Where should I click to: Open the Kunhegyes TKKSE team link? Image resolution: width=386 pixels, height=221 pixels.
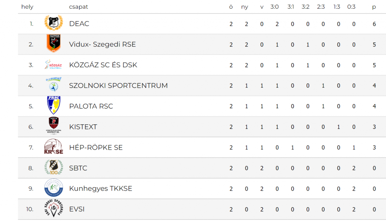pos(101,189)
